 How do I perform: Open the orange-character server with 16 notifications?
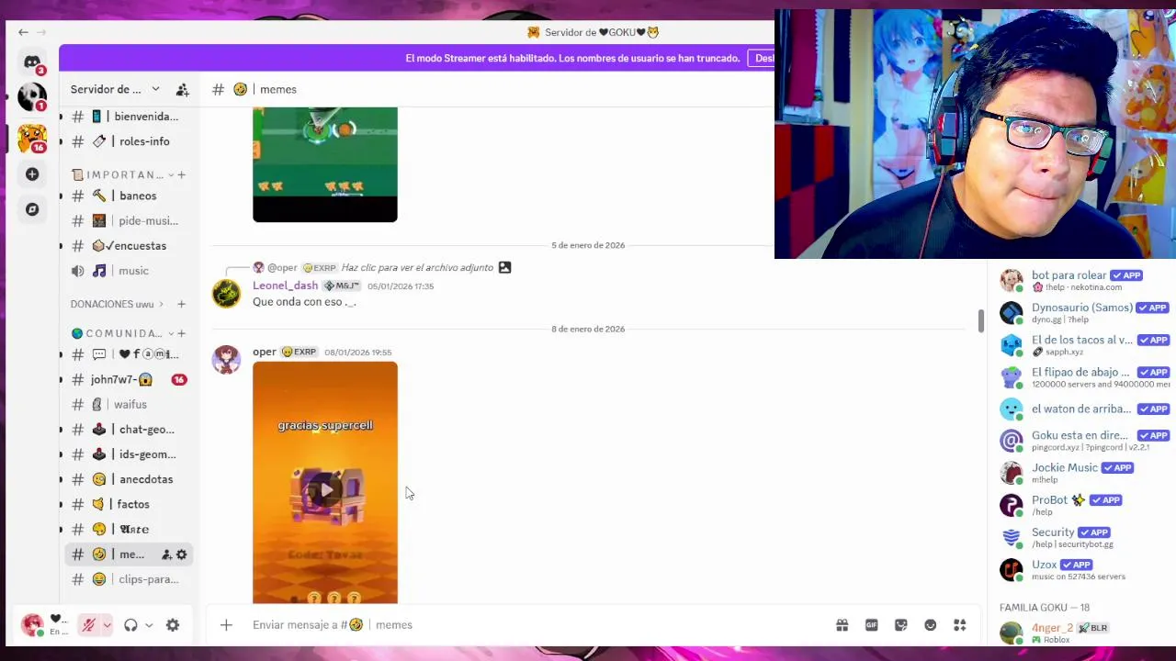click(x=32, y=138)
